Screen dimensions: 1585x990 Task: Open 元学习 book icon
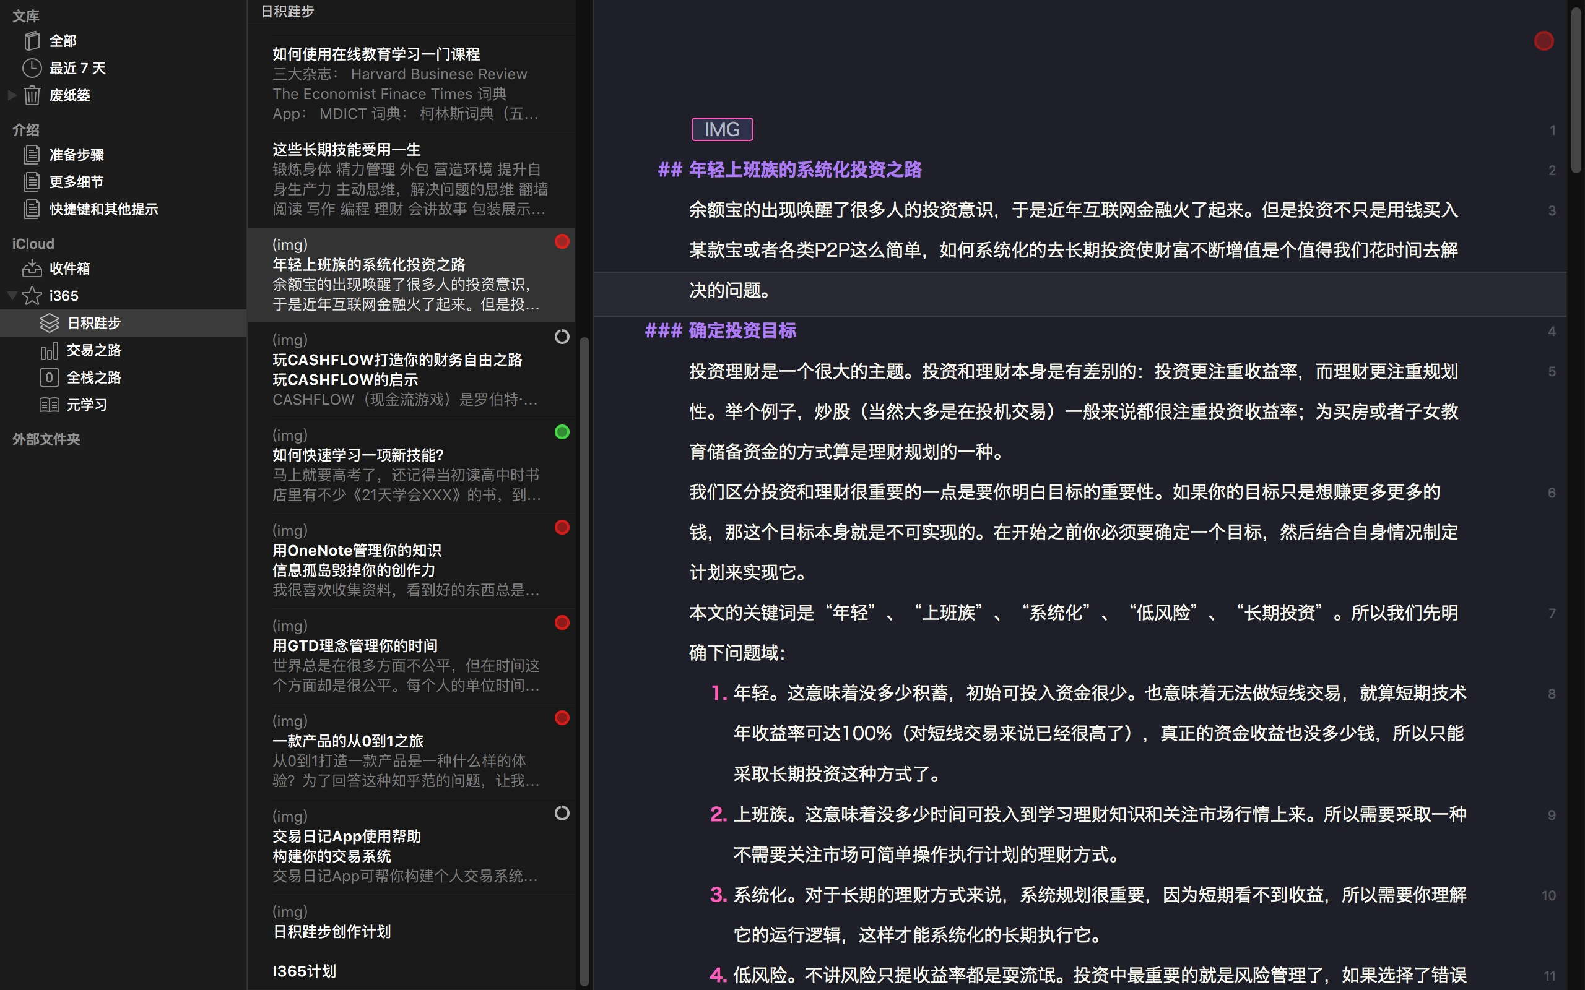49,405
